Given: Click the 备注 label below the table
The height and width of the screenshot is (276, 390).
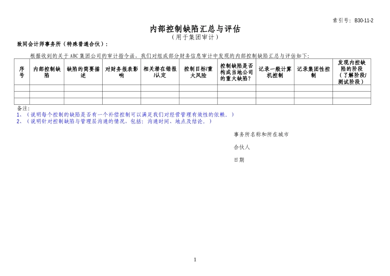Looking at the screenshot, I should coord(23,108).
